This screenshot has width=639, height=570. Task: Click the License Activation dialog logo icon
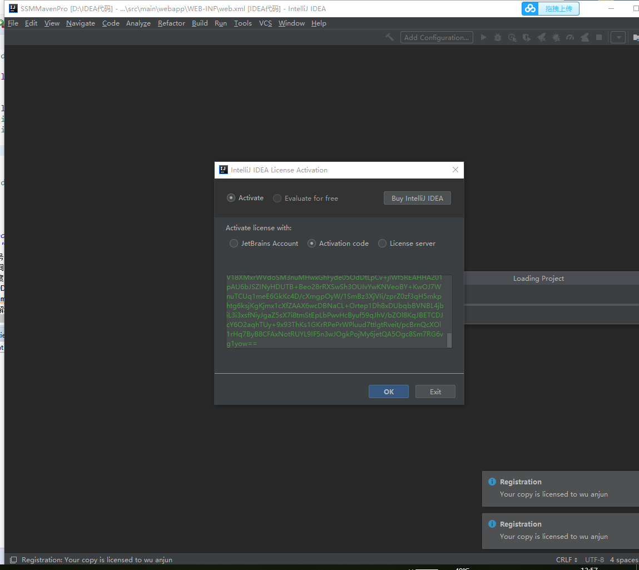tap(224, 170)
